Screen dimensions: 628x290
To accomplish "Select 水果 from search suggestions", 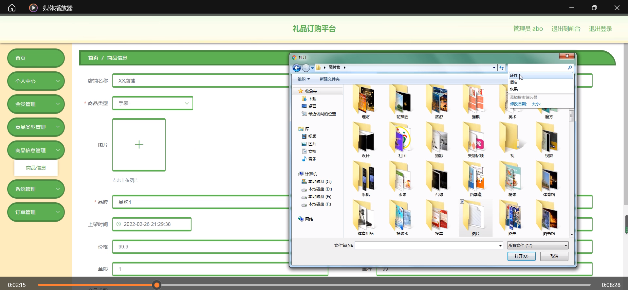I will point(541,89).
